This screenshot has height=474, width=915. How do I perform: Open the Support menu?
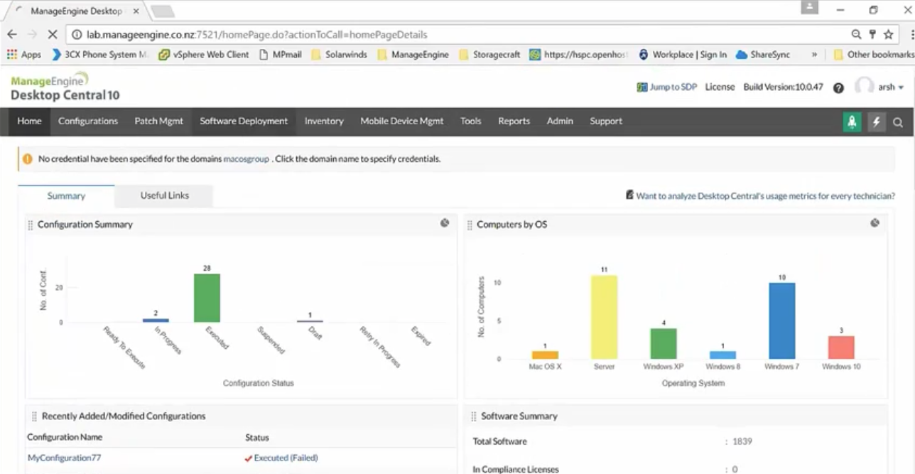[606, 122]
